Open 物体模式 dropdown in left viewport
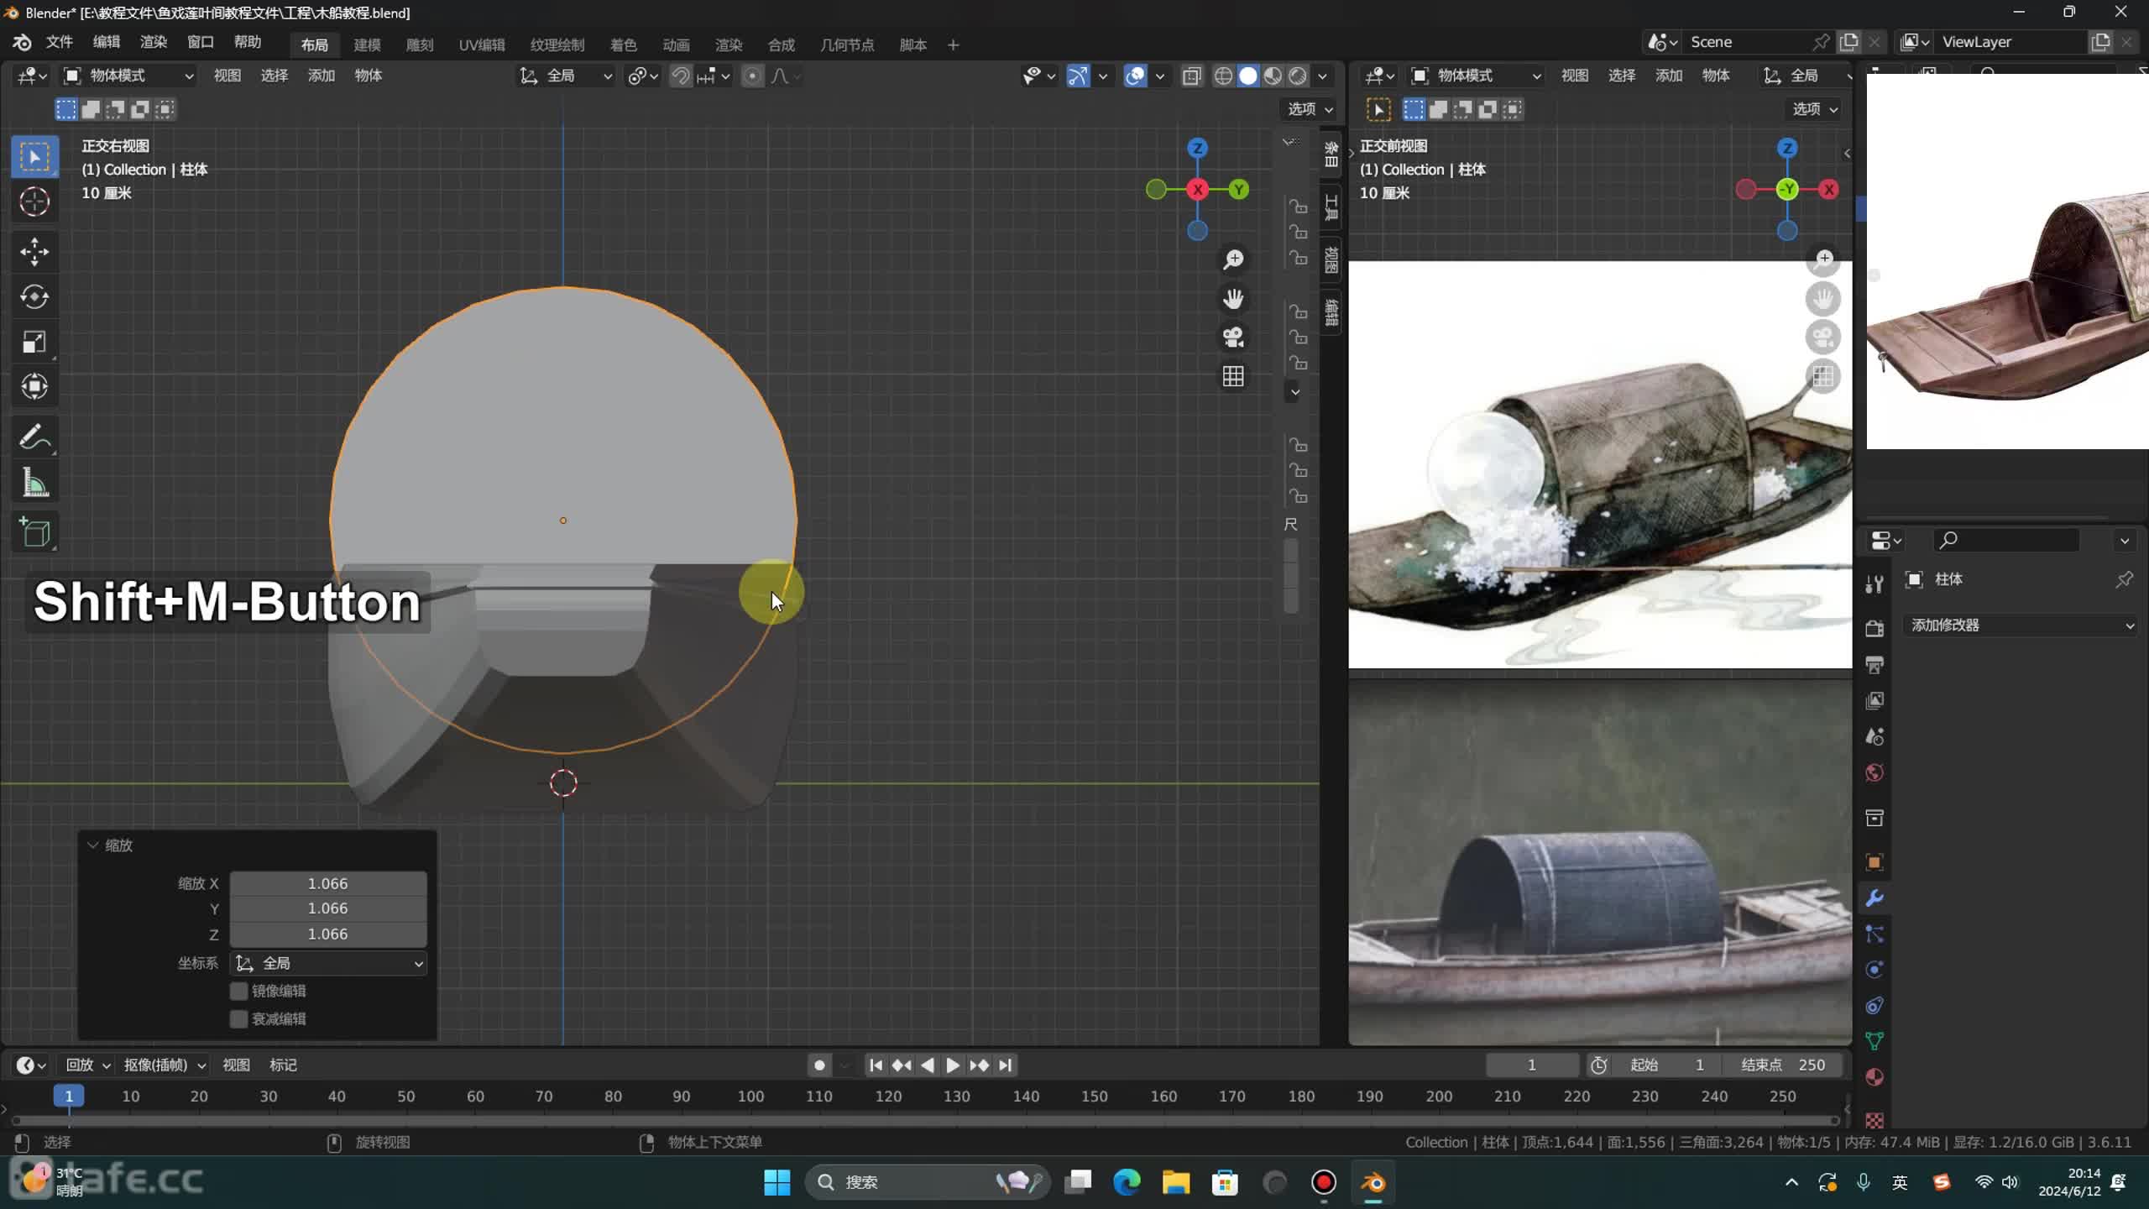Viewport: 2149px width, 1209px height. click(129, 76)
